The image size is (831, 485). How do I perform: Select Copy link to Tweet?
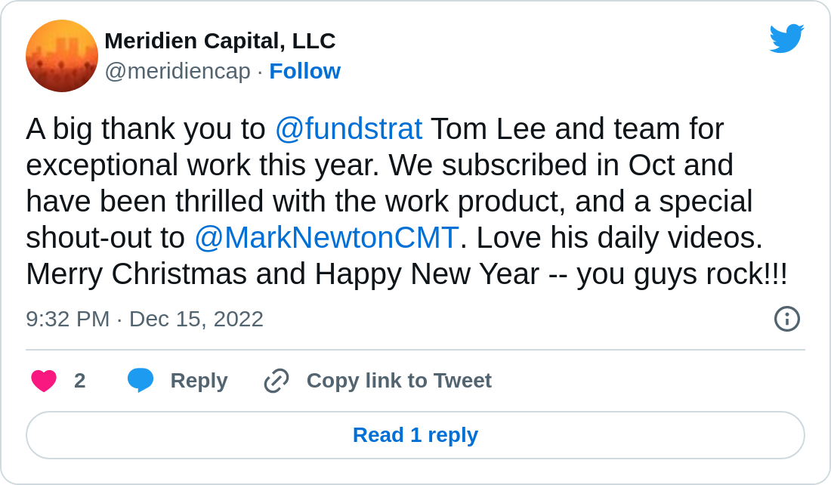pyautogui.click(x=398, y=381)
